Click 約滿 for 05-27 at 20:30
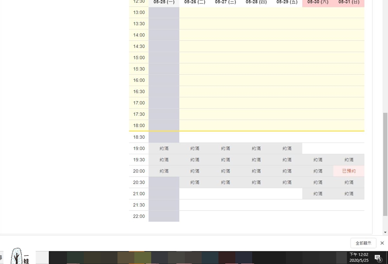The width and height of the screenshot is (388, 264). point(225,183)
